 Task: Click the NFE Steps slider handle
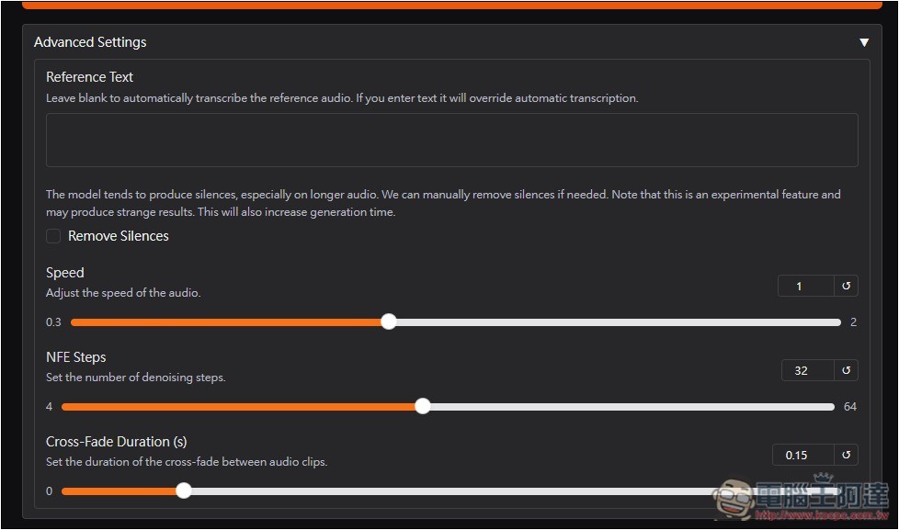coord(423,406)
